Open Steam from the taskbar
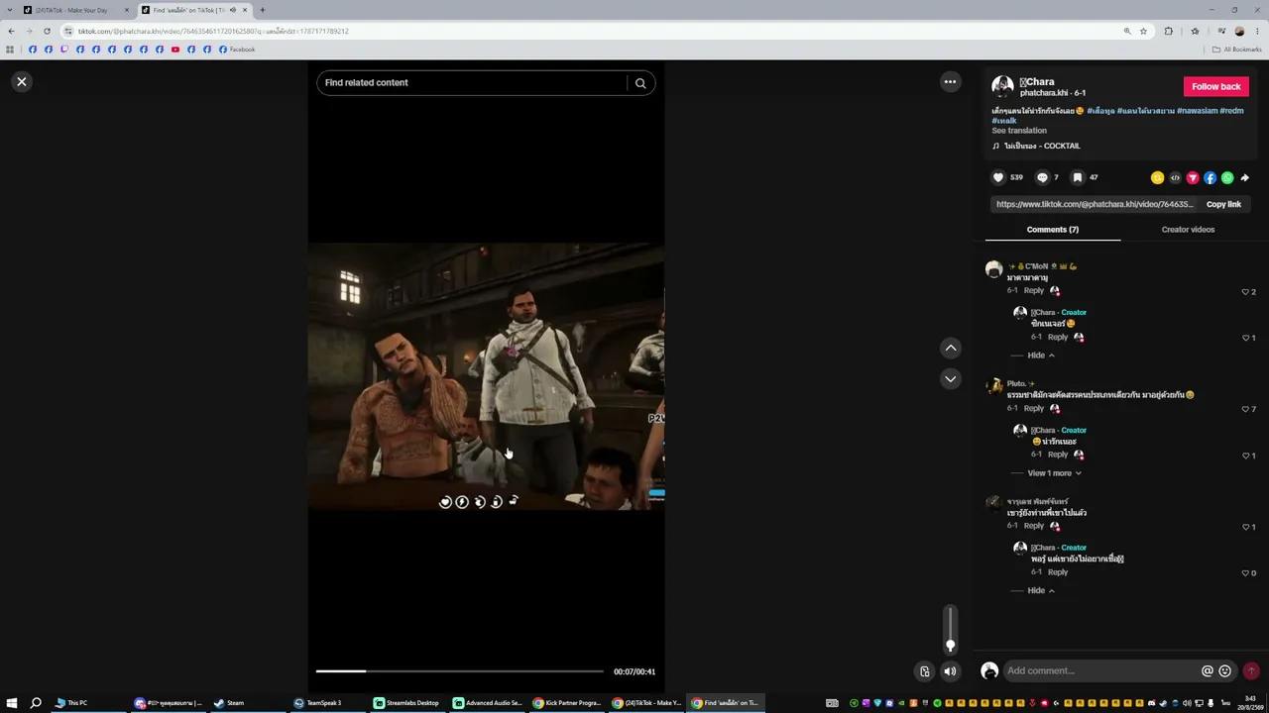The width and height of the screenshot is (1269, 713). (x=229, y=703)
